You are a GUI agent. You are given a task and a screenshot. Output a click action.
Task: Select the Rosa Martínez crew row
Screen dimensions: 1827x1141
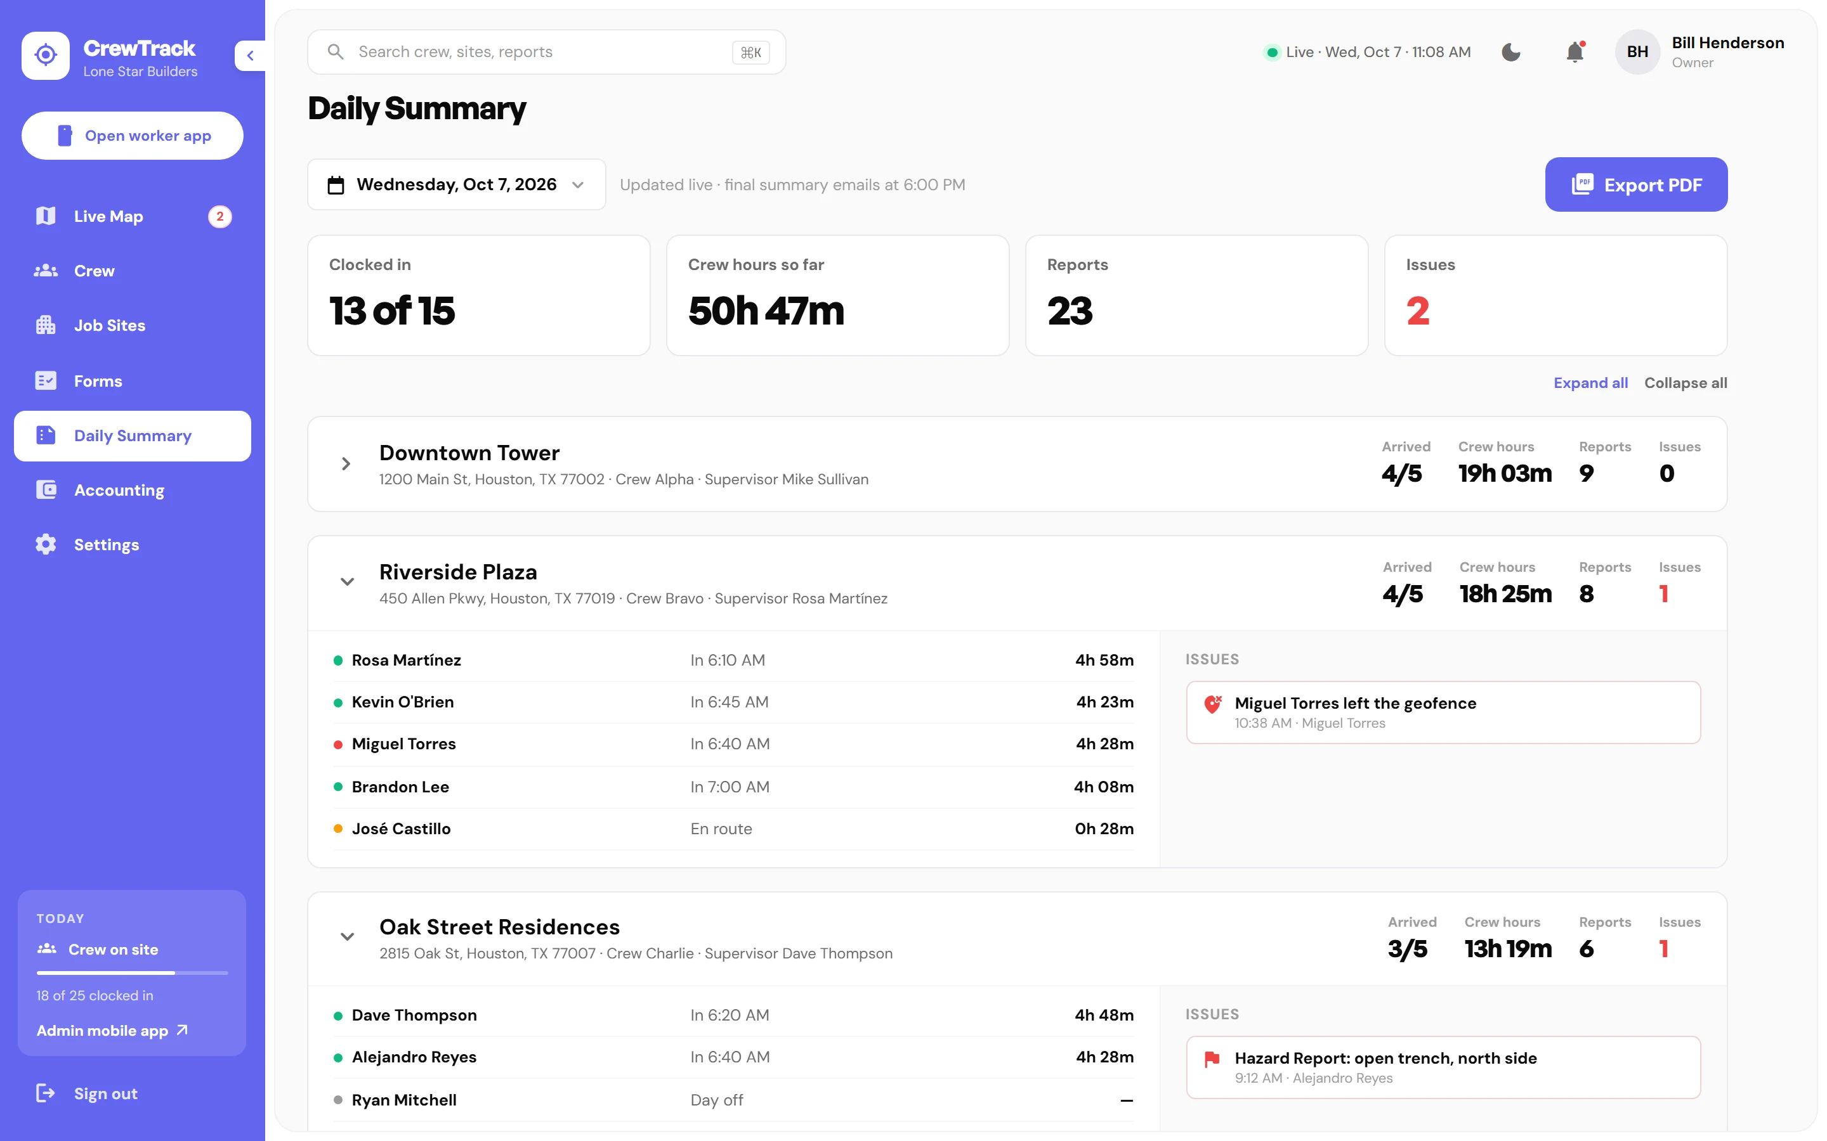(733, 661)
